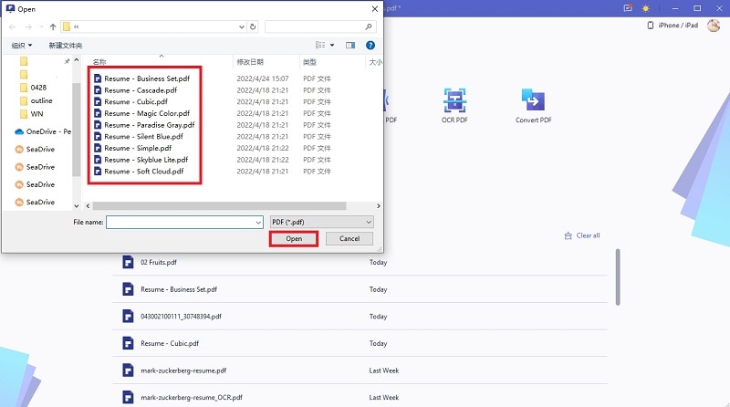
Task: Expand the view options arrow
Action: click(x=332, y=45)
